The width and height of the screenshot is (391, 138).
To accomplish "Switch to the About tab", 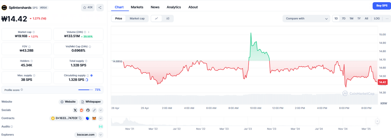I will click(x=193, y=7).
